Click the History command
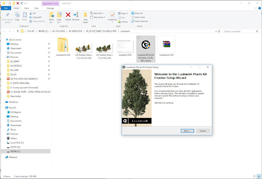The width and height of the screenshot is (262, 179). point(123,22)
